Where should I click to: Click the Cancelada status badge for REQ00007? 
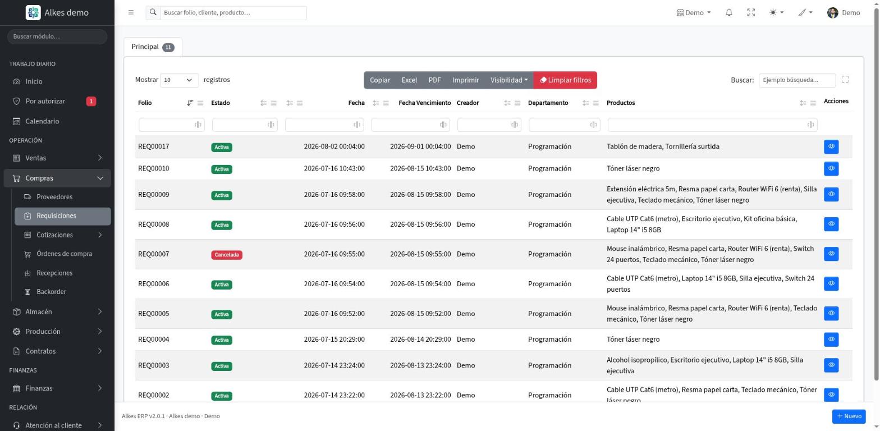(x=227, y=255)
